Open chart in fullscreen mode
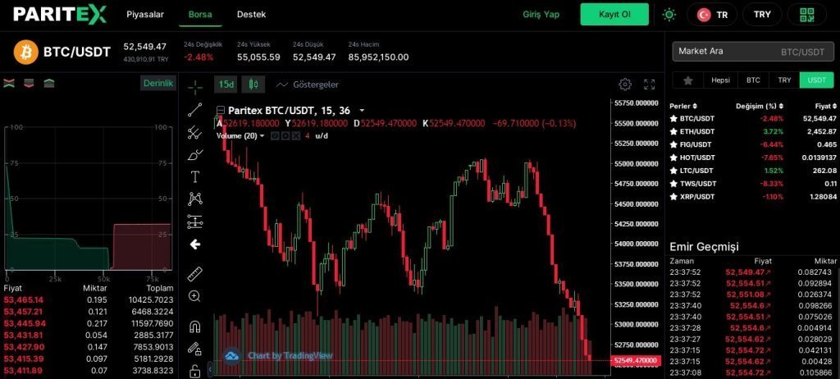This screenshot has height=379, width=840. (650, 84)
